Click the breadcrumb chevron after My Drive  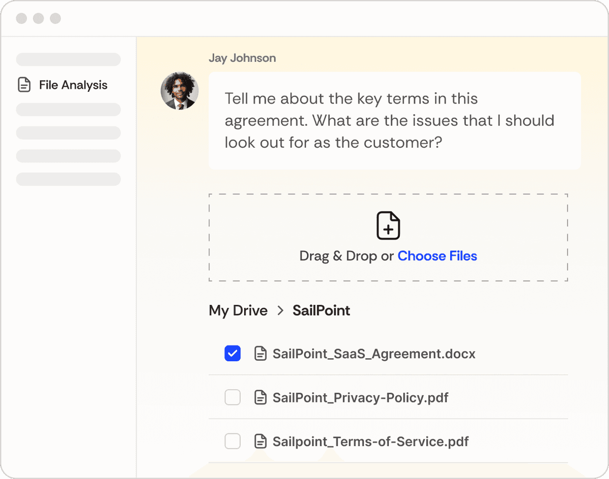pyautogui.click(x=280, y=311)
